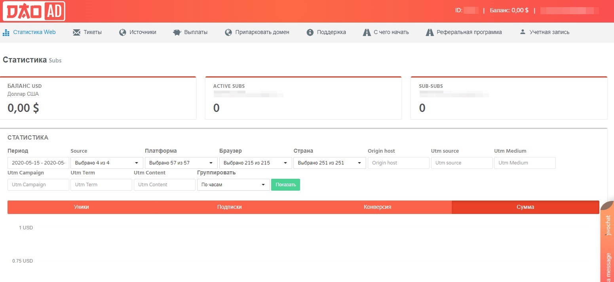614x282 pixels.
Task: Open the Реферальная программа menu item
Action: (469, 32)
